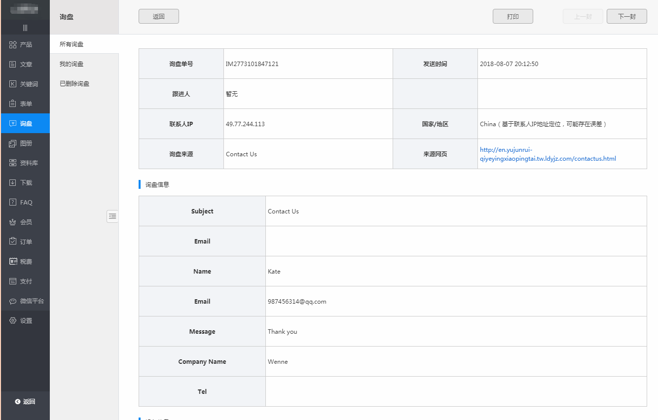This screenshot has width=658, height=420.
Task: Open the Members (会员) crown icon
Action: coord(13,222)
